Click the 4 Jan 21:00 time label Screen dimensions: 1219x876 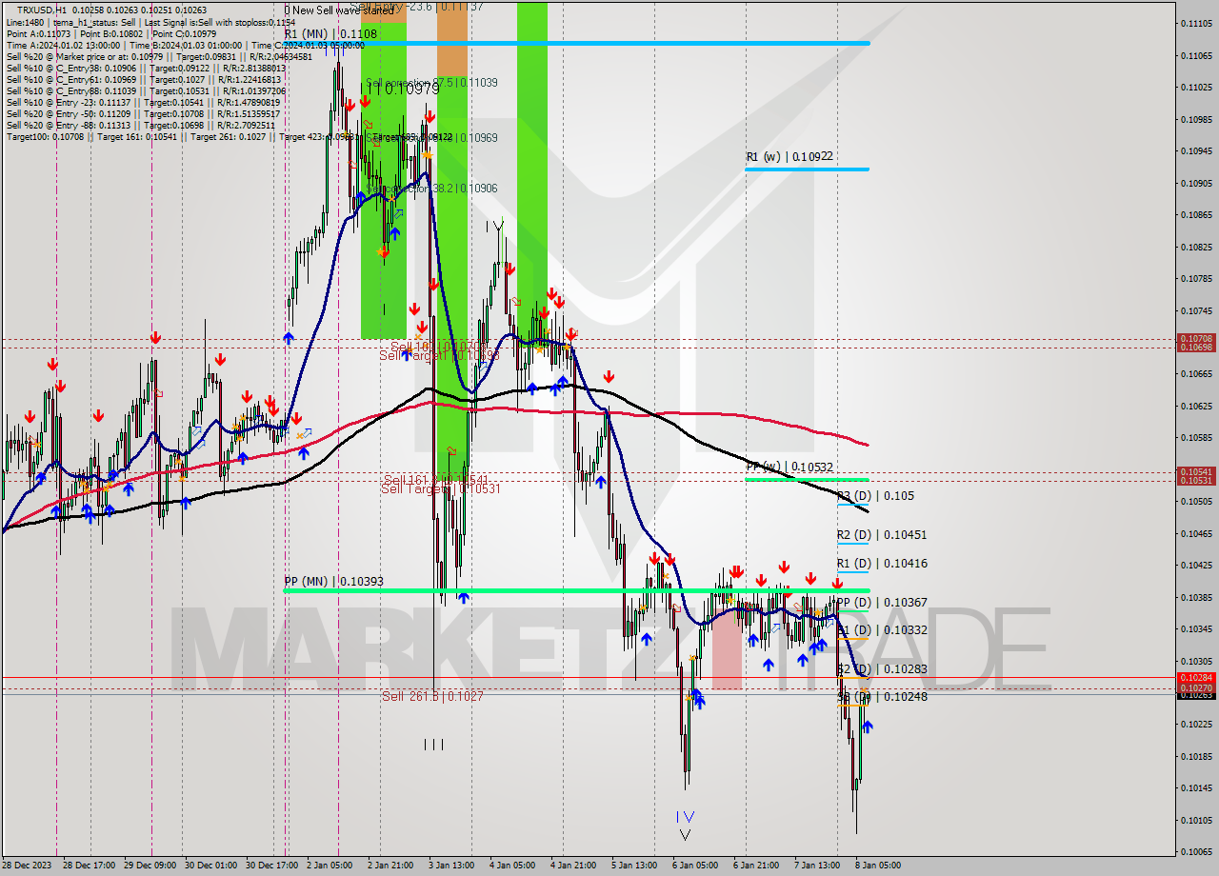[572, 866]
